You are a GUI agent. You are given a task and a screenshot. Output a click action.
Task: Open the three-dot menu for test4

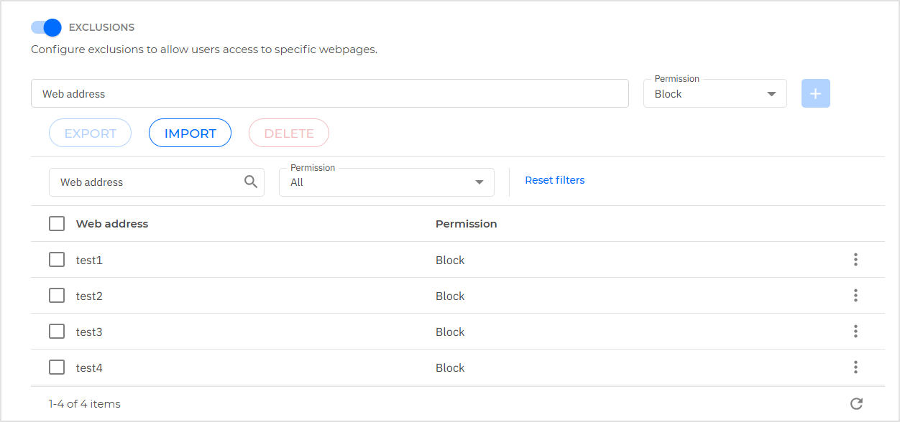[x=855, y=367]
